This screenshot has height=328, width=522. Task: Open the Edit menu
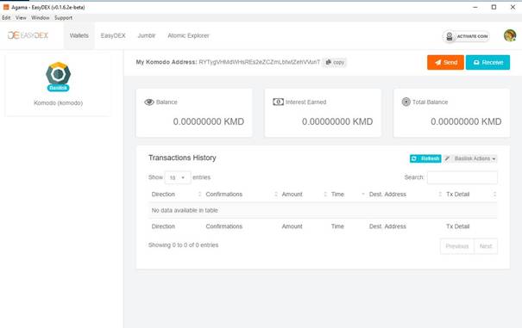pos(6,18)
